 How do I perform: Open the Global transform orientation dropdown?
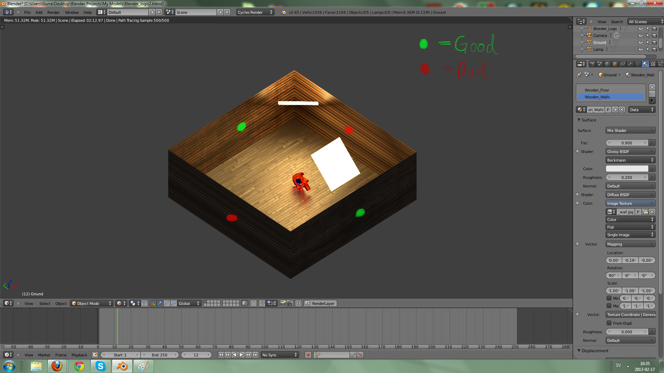pos(189,303)
